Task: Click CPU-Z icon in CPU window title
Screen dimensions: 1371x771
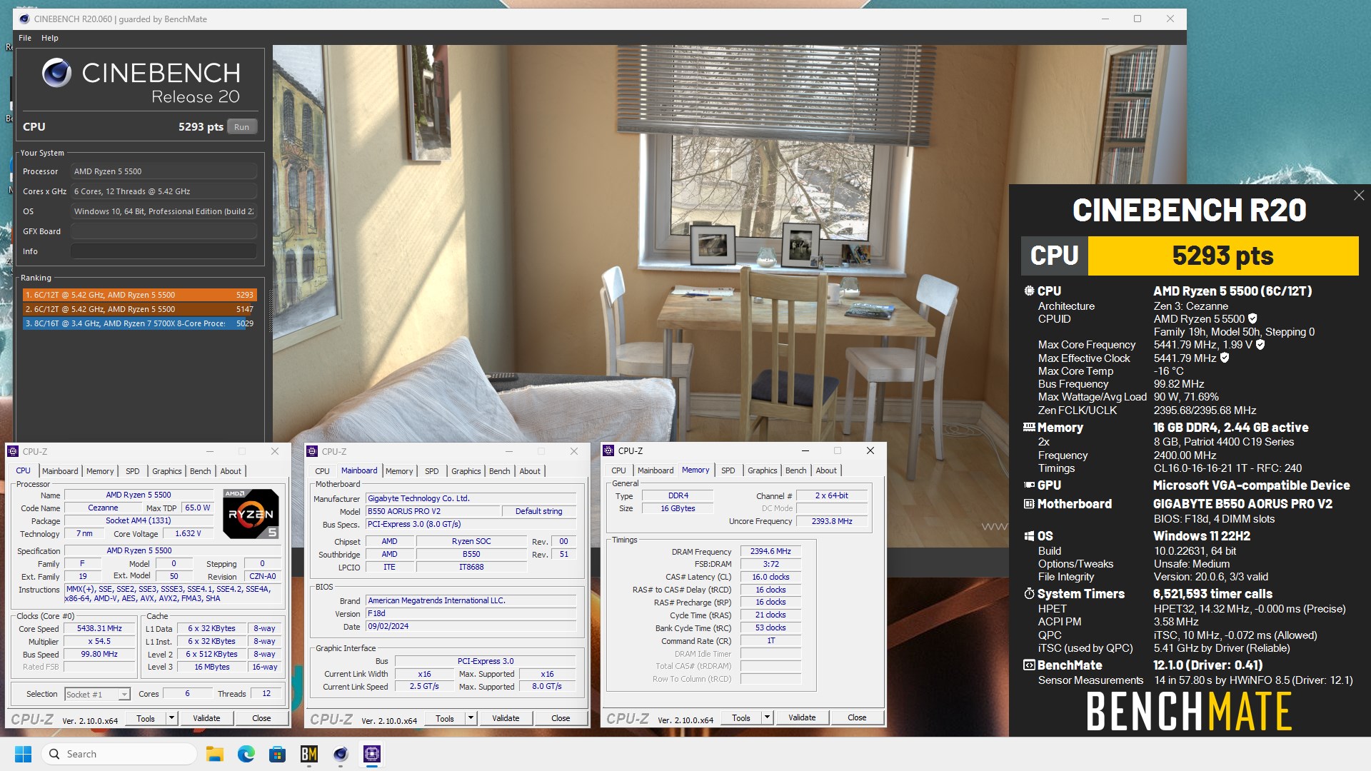Action: (13, 451)
